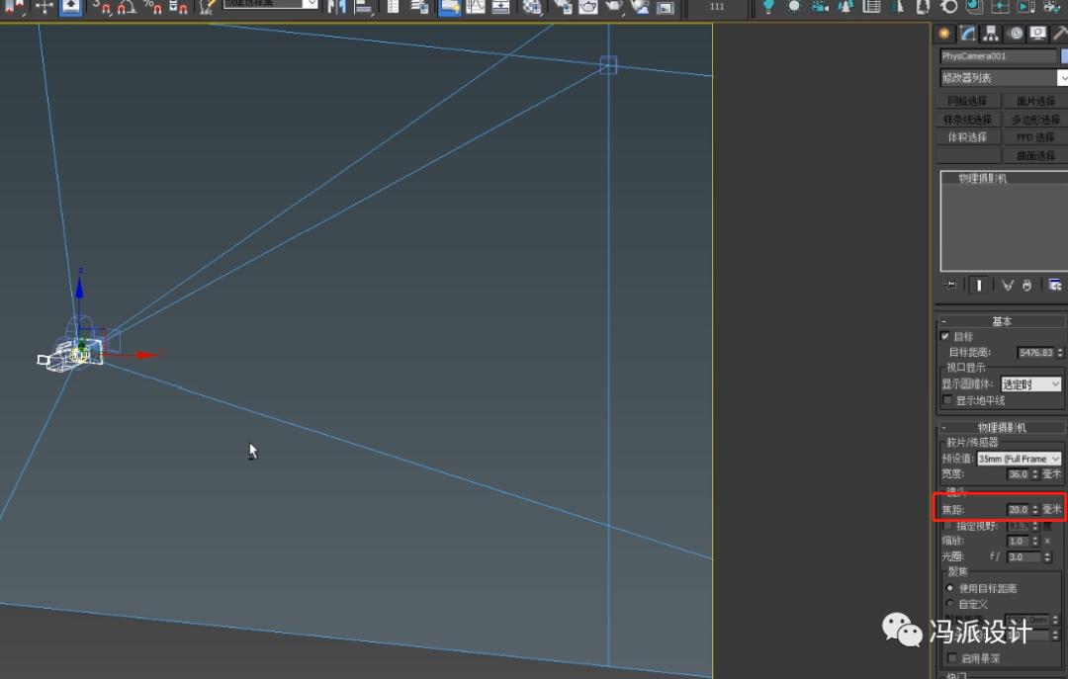Screen dimensions: 1068x679
Task: Click the 网格选择 button
Action: 967,101
